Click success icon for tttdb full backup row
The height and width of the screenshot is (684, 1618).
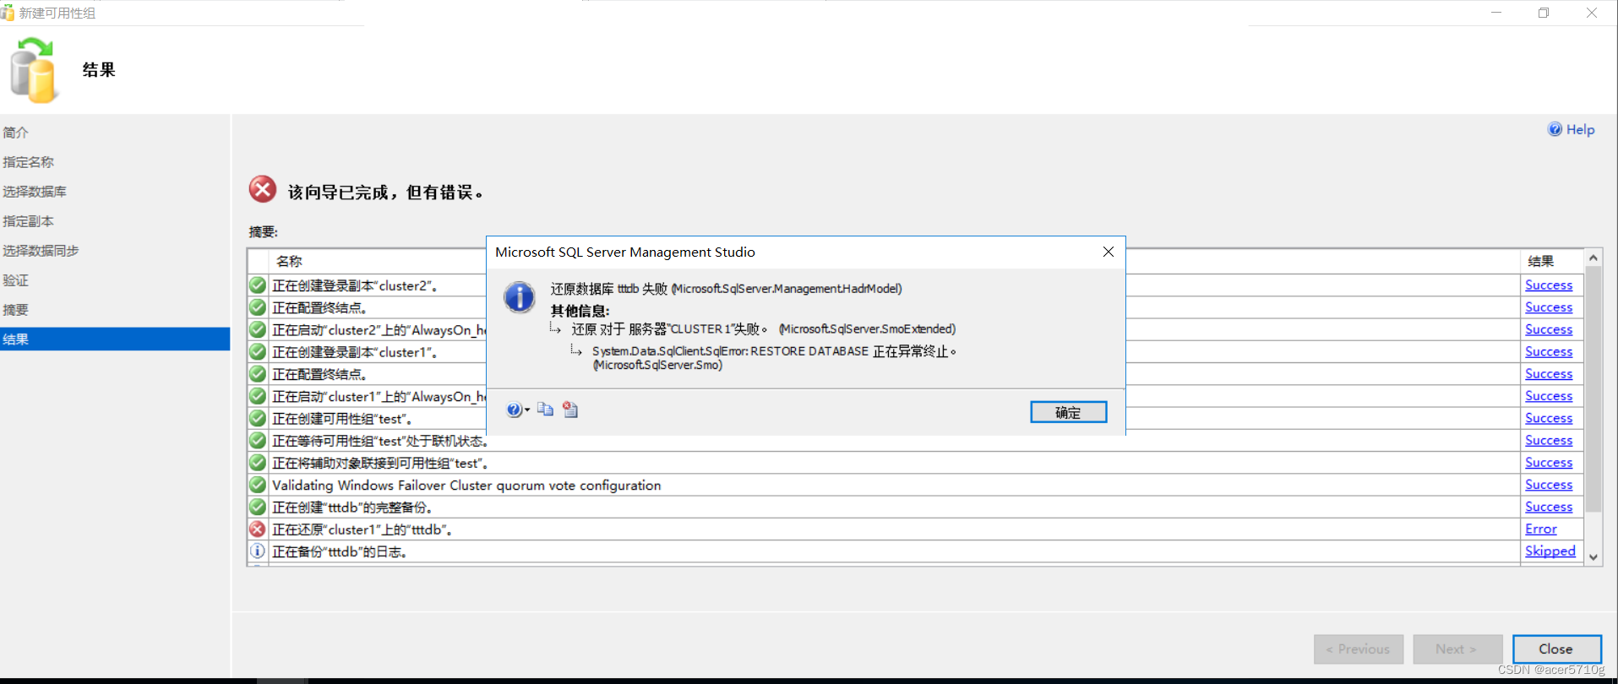[x=258, y=507]
